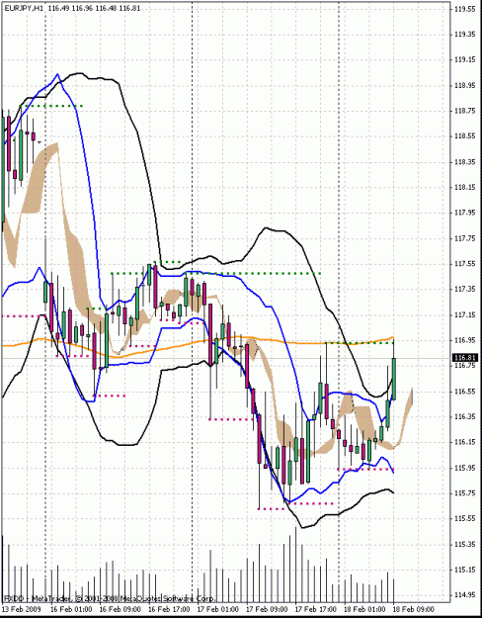The image size is (482, 618).
Task: Click the 116.55 price axis label
Action: (x=464, y=392)
